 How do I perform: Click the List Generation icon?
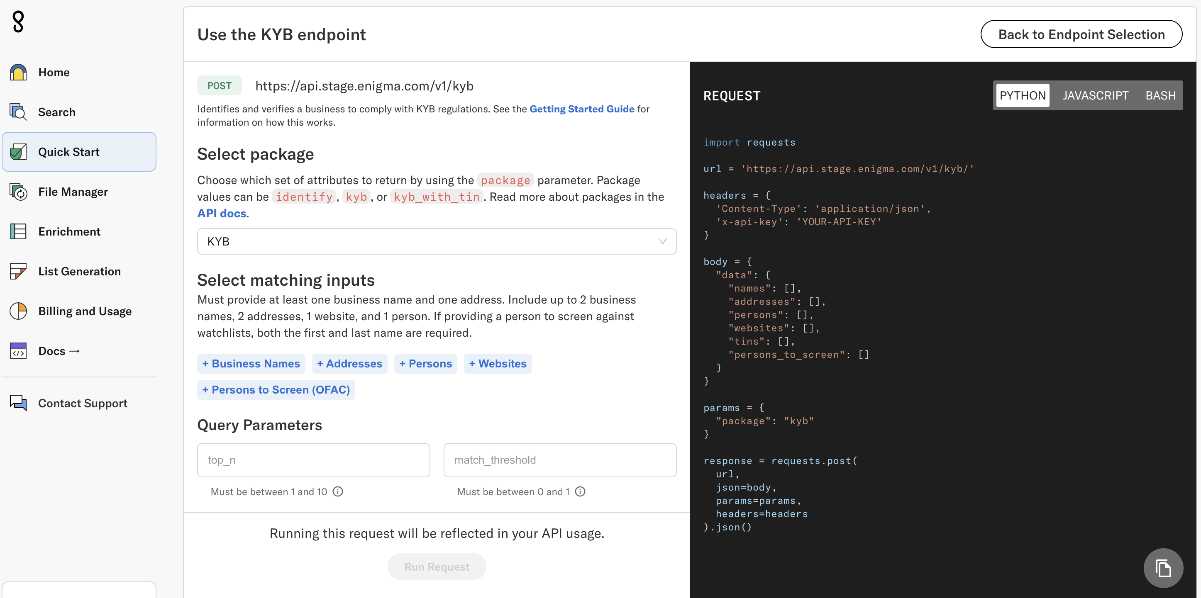point(18,271)
